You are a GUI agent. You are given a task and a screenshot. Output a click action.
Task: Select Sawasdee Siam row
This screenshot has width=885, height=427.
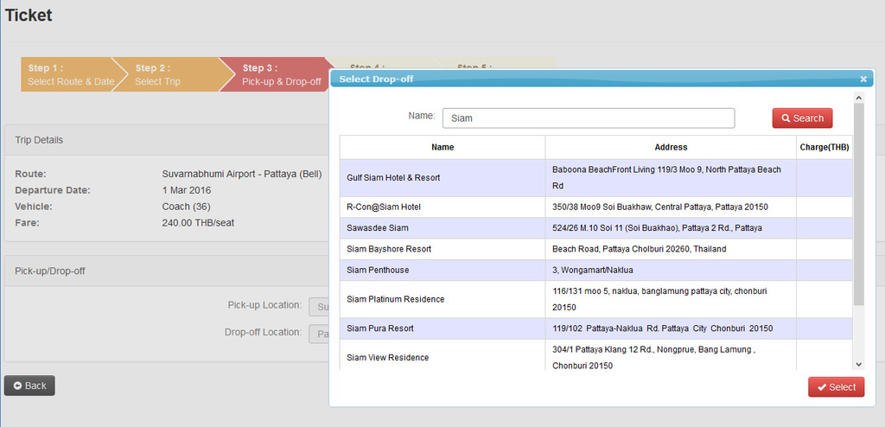[596, 228]
